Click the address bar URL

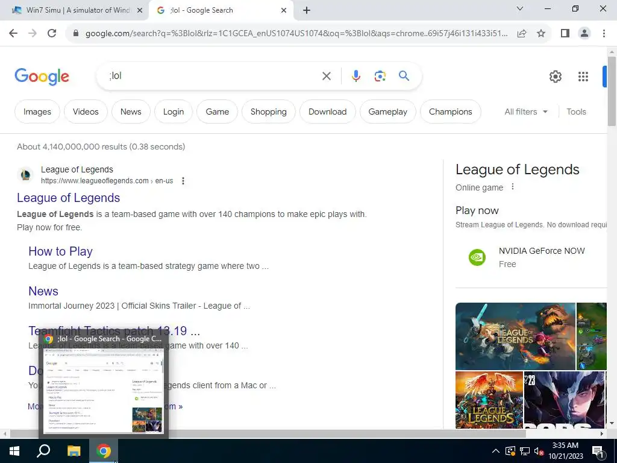[296, 34]
